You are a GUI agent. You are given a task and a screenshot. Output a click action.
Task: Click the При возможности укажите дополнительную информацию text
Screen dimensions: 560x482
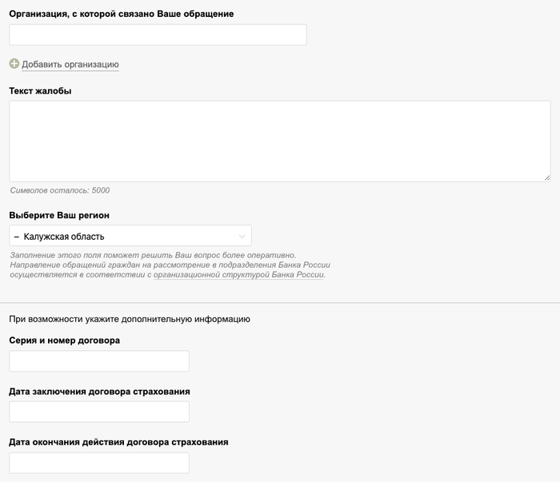(x=130, y=319)
